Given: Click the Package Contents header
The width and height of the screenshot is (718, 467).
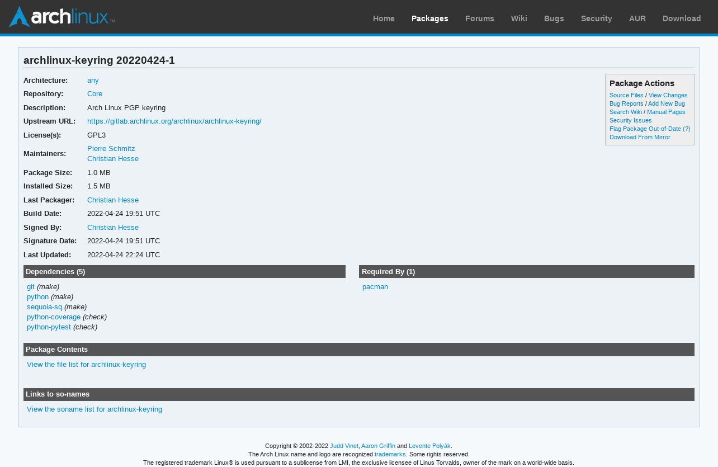Looking at the screenshot, I should coord(359,350).
